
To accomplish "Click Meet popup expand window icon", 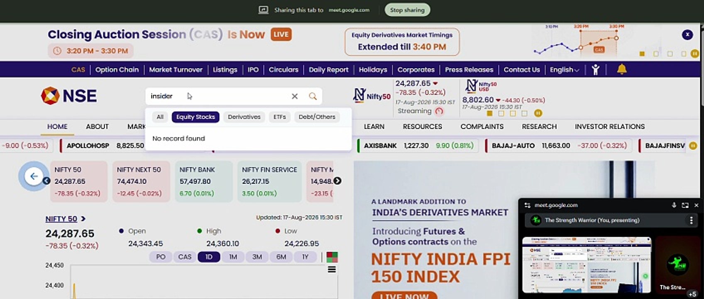I will pos(685,205).
